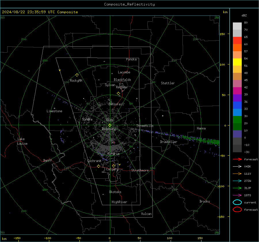Select the orange 111V arrow legend symbol
Screen dimensions: 259x242
237,174
